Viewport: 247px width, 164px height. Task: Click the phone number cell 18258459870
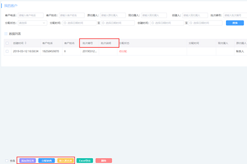51,51
